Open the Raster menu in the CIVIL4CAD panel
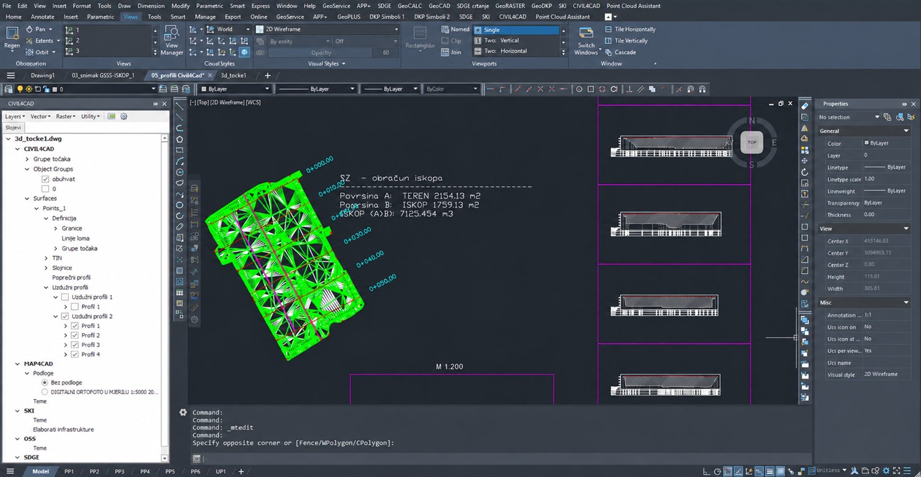This screenshot has height=477, width=921. 66,116
